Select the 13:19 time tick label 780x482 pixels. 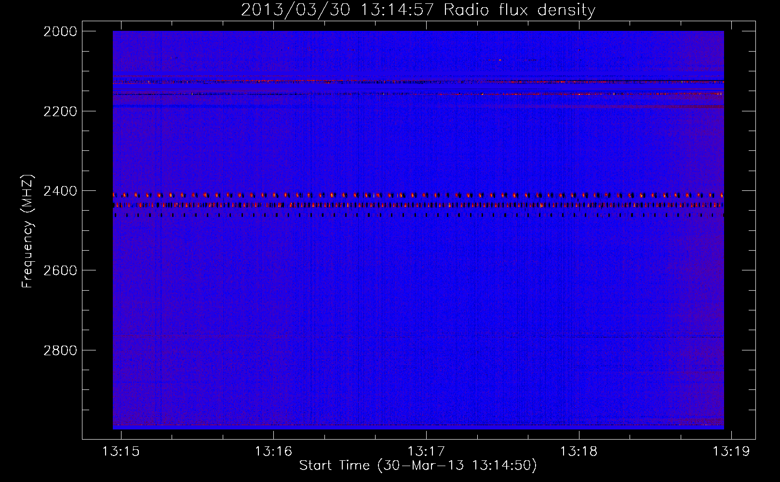pos(731,451)
